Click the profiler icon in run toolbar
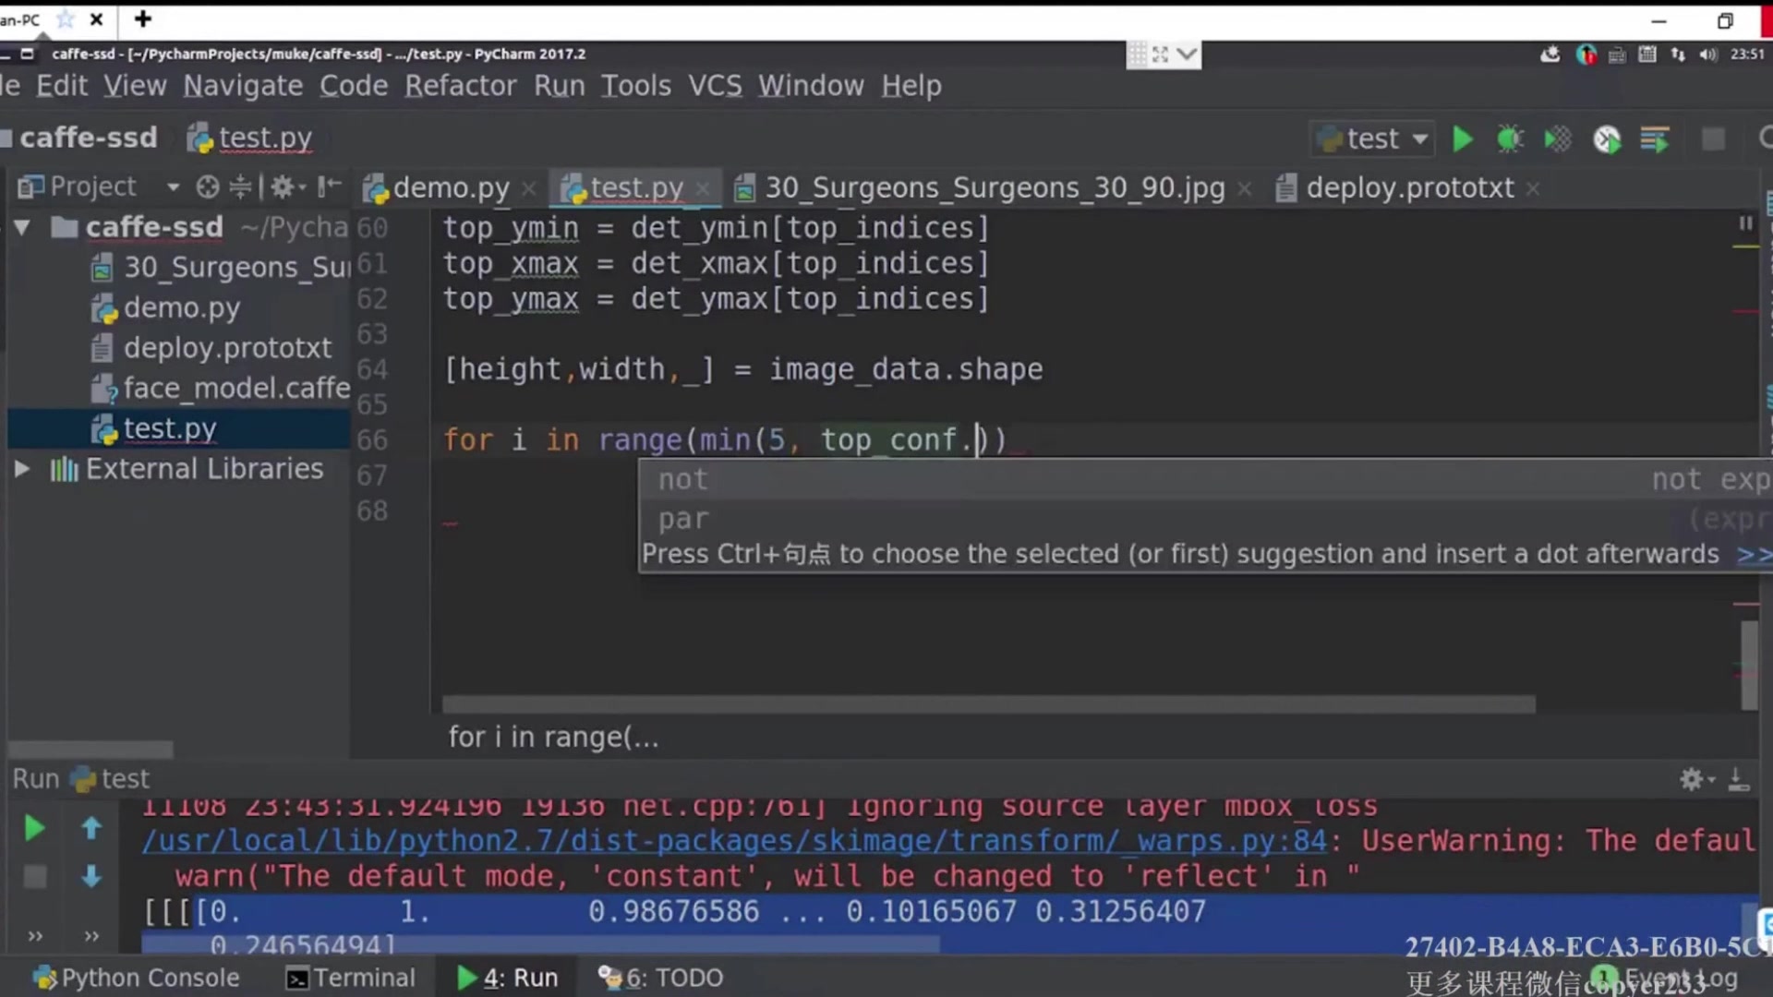This screenshot has width=1773, height=997. [x=1607, y=139]
